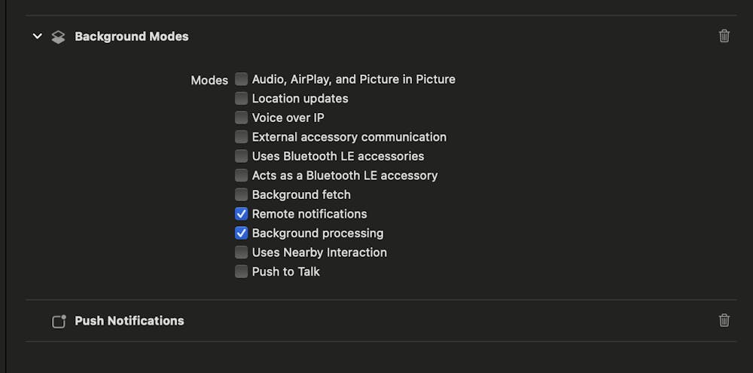Select the Push Notifications capability row

(x=130, y=320)
